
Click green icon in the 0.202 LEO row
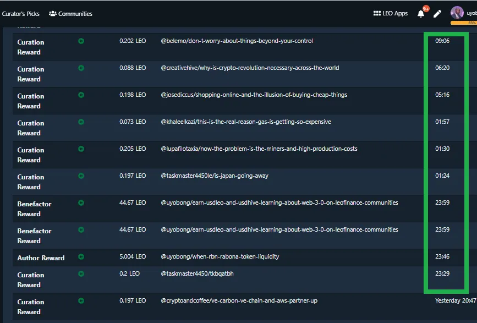point(81,41)
